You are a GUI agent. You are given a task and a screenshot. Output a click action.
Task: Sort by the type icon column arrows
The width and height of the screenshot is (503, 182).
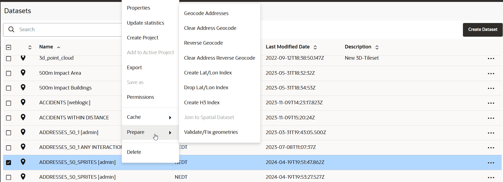pos(30,47)
